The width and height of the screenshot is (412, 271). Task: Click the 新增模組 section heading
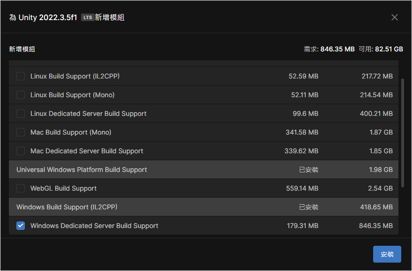click(x=22, y=49)
